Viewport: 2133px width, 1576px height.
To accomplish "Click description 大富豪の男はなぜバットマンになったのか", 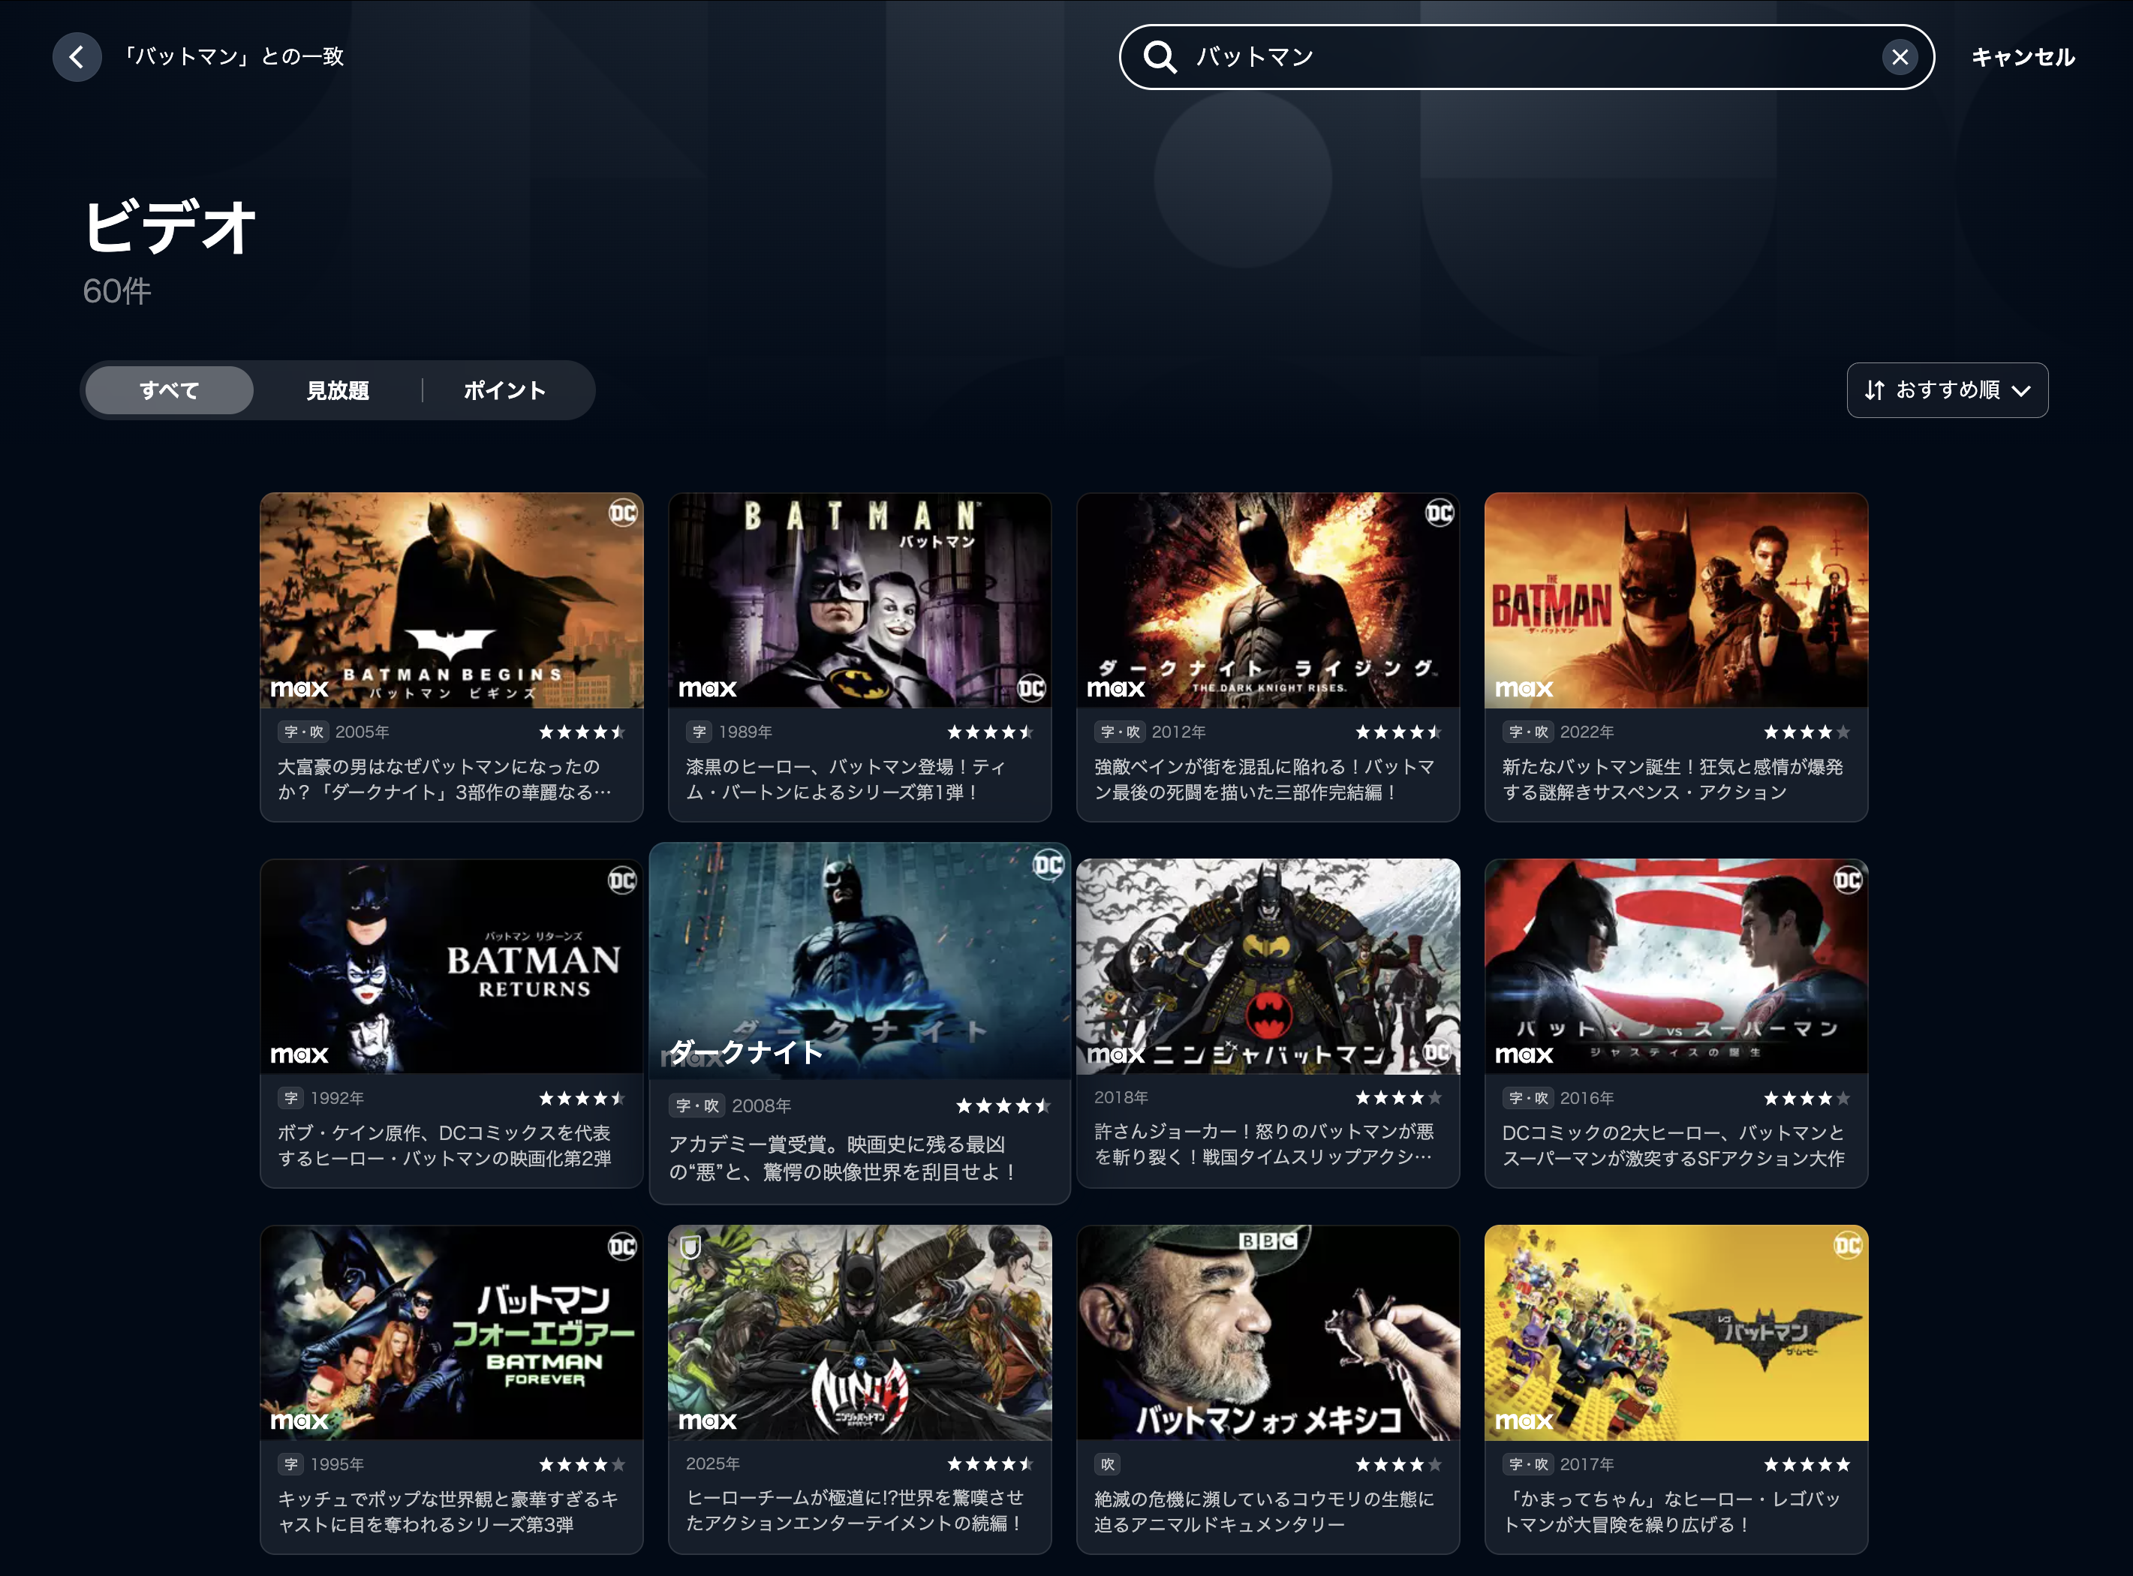I will click(444, 780).
